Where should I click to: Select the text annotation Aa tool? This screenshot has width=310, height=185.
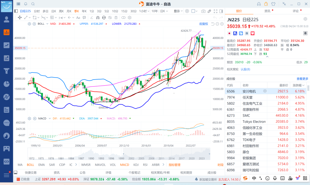point(78,18)
